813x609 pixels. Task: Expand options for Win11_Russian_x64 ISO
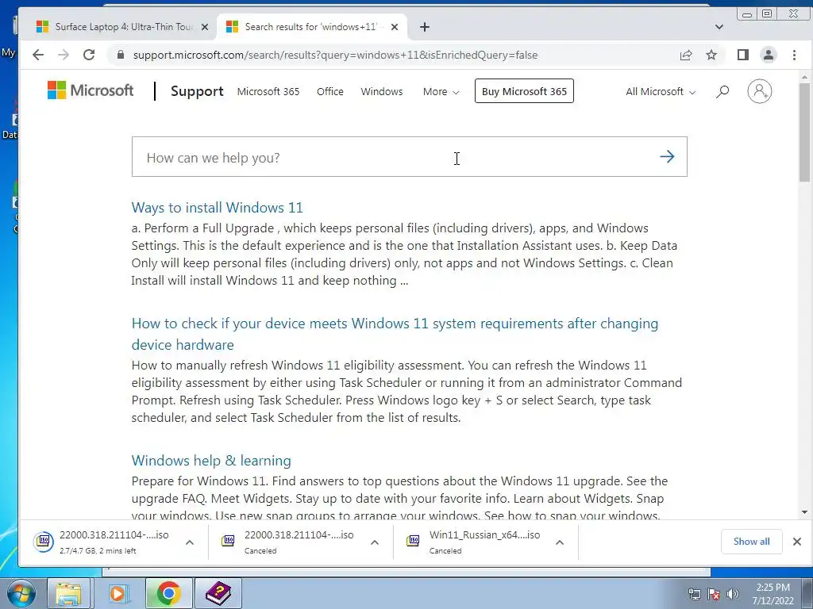(560, 542)
